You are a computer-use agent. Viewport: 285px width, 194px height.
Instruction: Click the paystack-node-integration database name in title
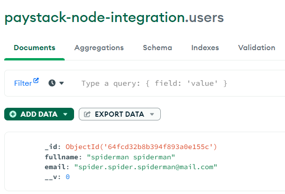coord(94,17)
